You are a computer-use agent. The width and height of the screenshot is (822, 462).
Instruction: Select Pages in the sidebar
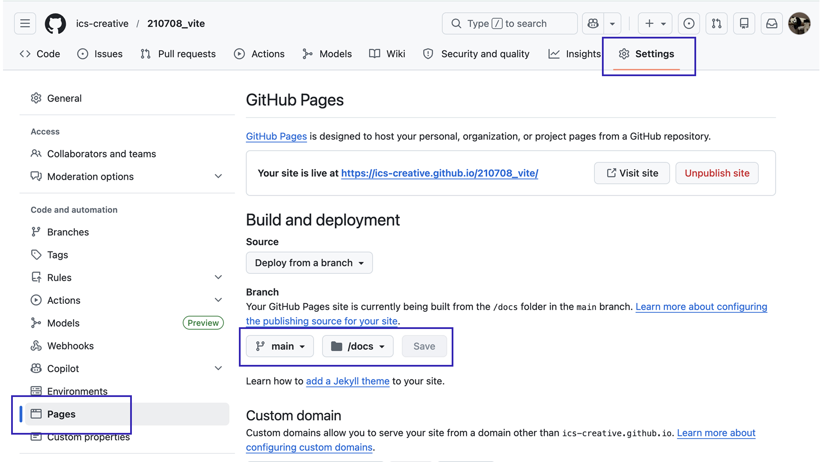click(61, 414)
